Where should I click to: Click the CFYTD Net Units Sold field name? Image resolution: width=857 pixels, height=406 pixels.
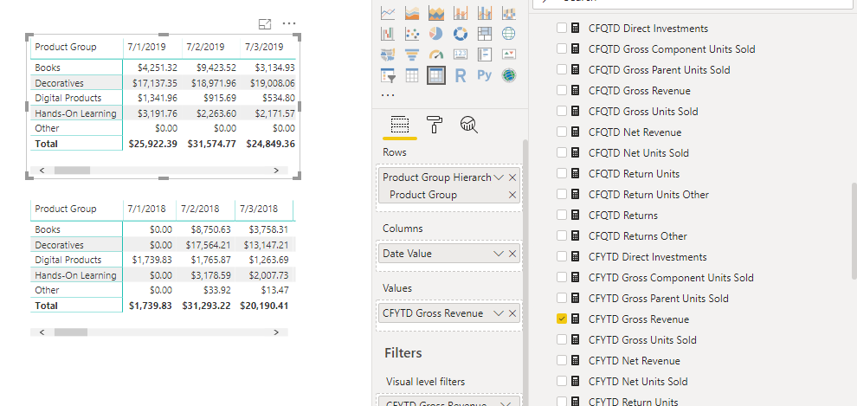[638, 381]
